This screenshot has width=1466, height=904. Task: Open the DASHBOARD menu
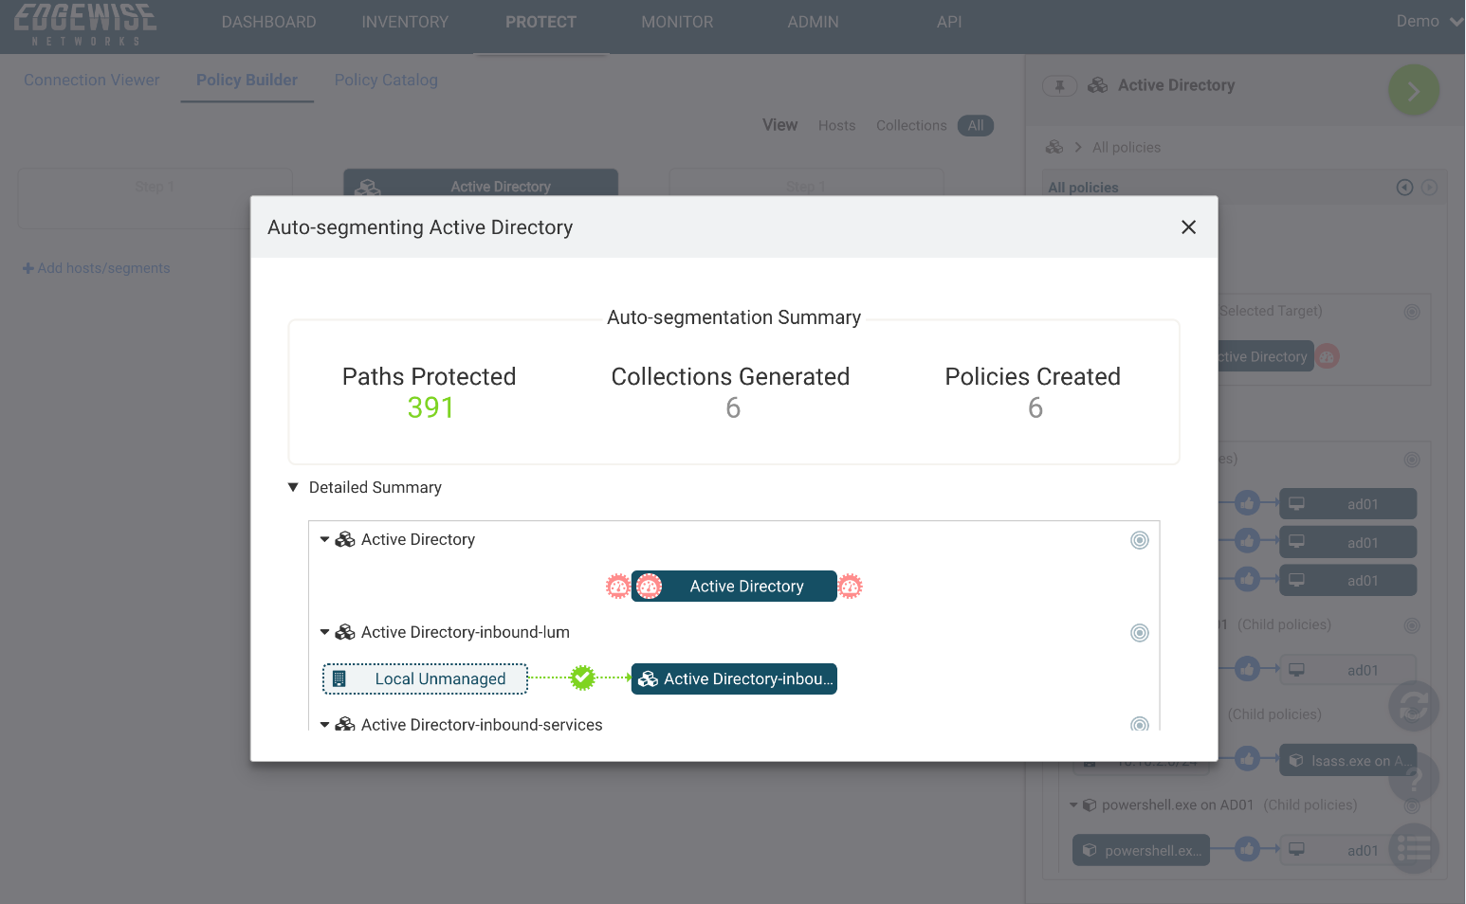269,22
